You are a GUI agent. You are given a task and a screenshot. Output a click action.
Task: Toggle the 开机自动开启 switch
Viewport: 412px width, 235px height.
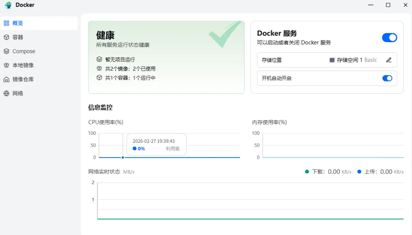tap(387, 78)
